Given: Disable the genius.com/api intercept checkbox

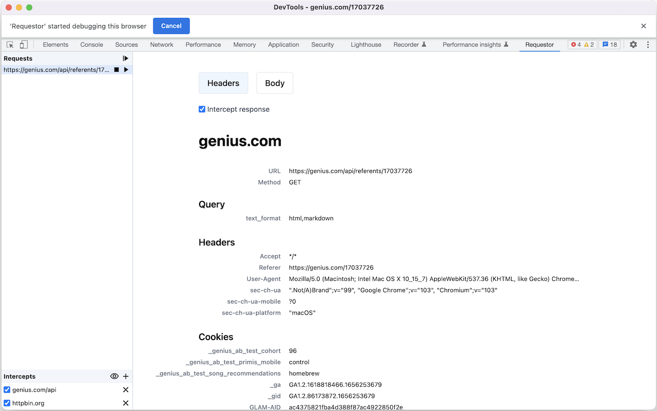Looking at the screenshot, I should coord(7,390).
